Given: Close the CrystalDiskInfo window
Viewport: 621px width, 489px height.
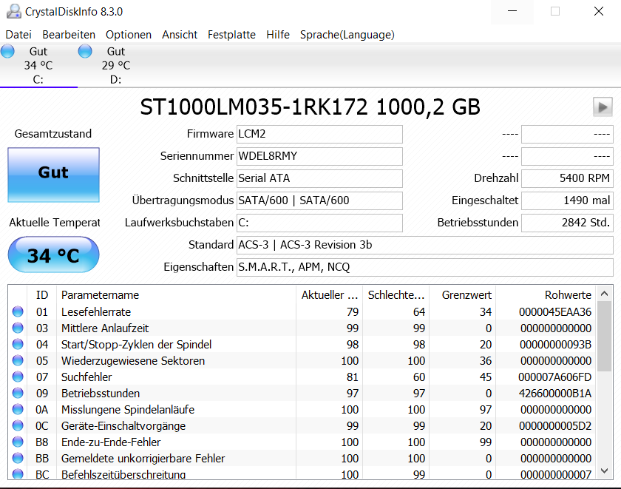Looking at the screenshot, I should point(599,12).
